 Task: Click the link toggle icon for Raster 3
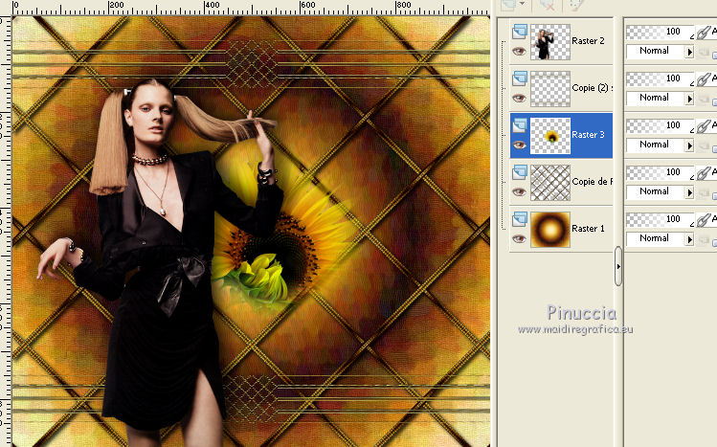point(704,126)
